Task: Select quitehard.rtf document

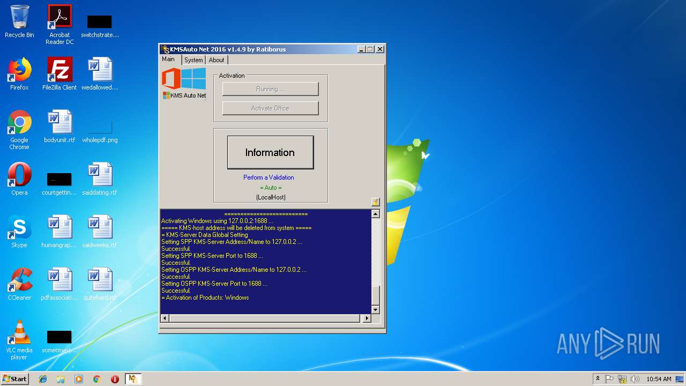Action: [100, 284]
